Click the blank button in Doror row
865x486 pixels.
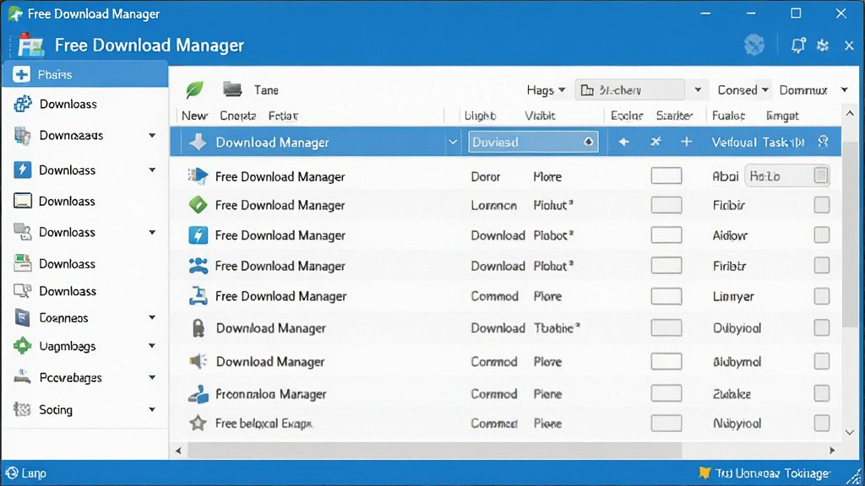666,175
